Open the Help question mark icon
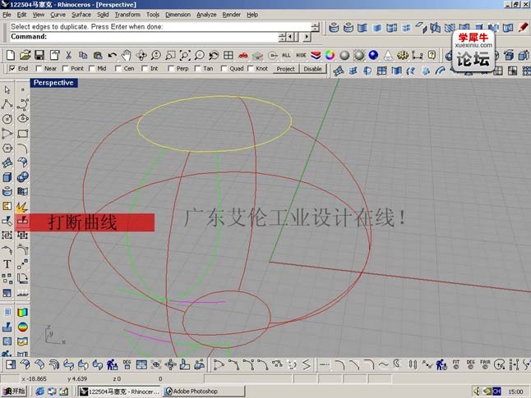The width and height of the screenshot is (531, 398). (x=432, y=55)
